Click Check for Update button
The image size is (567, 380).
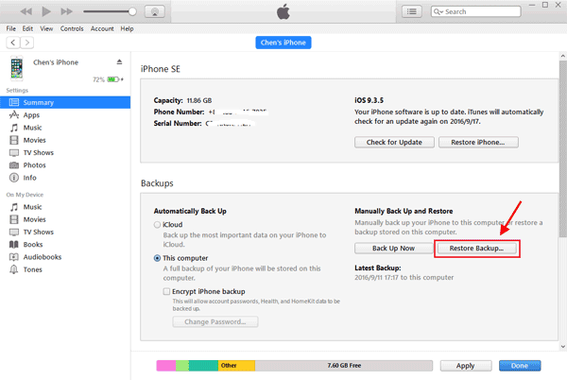click(394, 142)
